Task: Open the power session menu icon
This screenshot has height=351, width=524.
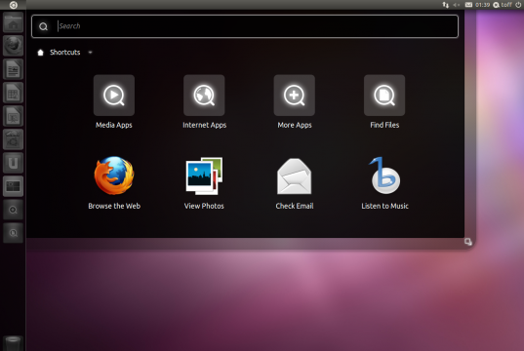Action: [x=518, y=5]
